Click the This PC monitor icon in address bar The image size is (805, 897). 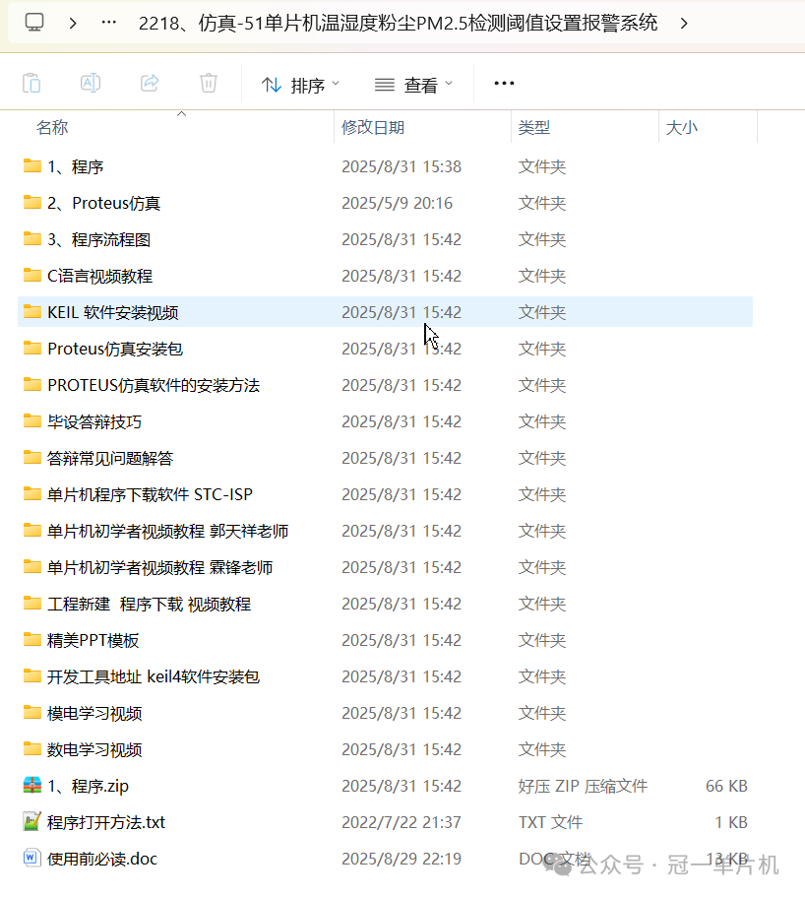pyautogui.click(x=34, y=23)
